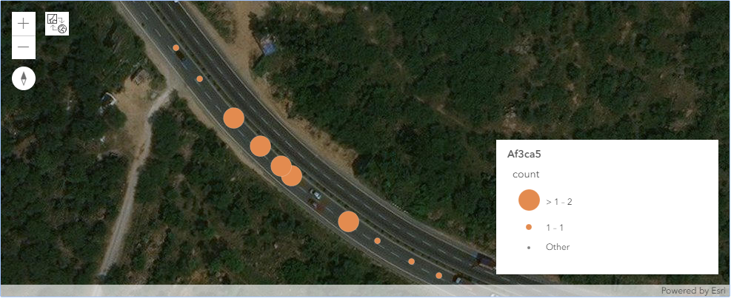
Task: Click the second large orange circle on the highway
Action: (x=260, y=146)
